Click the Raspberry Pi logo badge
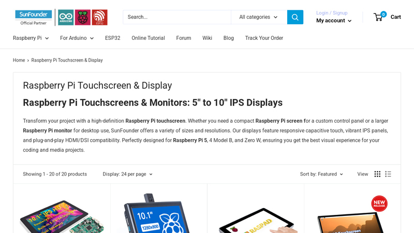This screenshot has height=233, width=414. (x=83, y=18)
